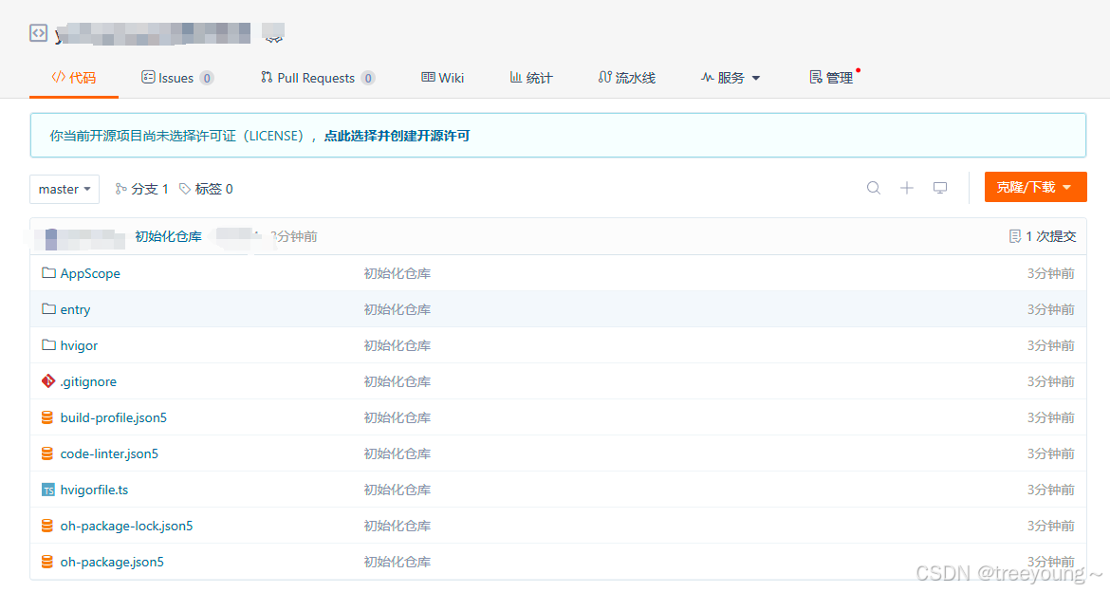Open oh-package.json5 file
The height and width of the screenshot is (592, 1110).
pyautogui.click(x=112, y=563)
